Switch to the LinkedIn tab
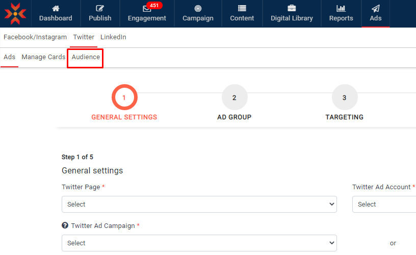 click(113, 37)
